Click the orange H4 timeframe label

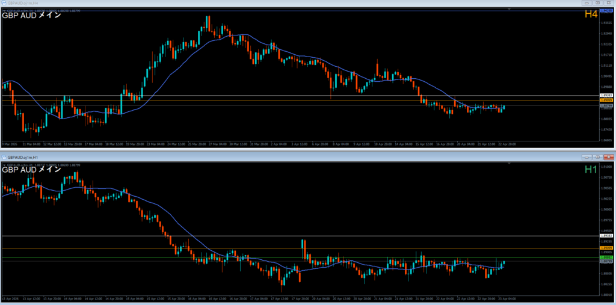(590, 14)
